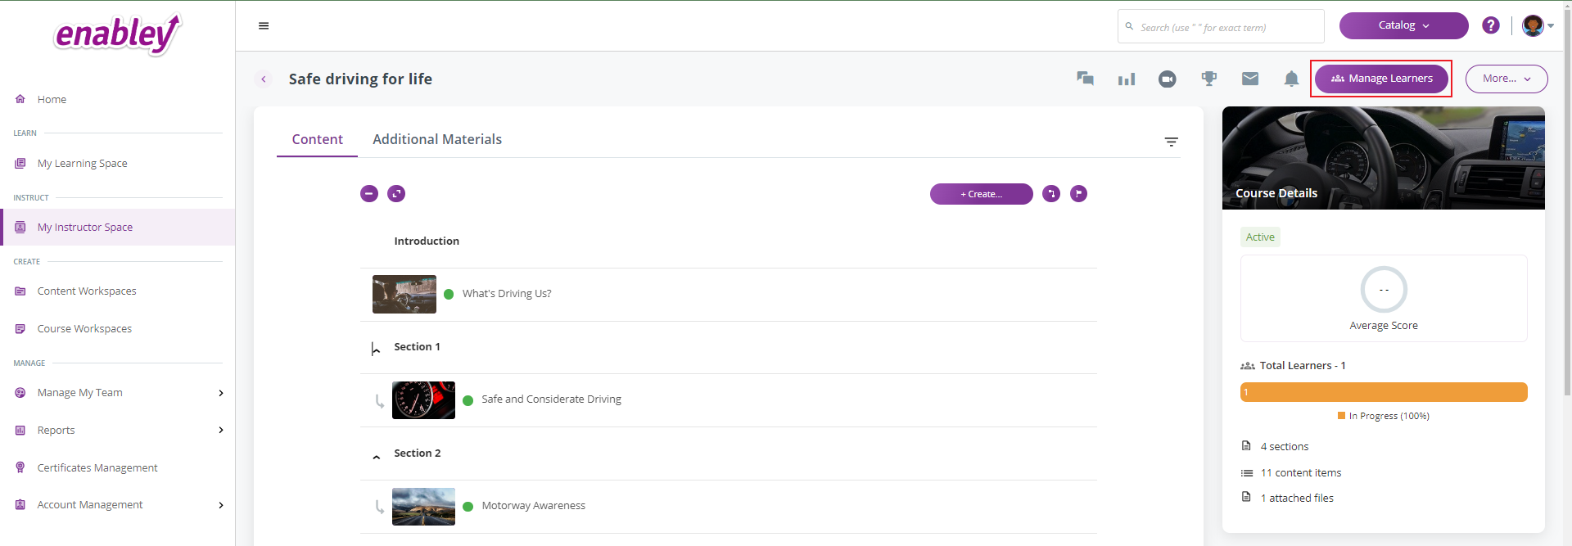Click the Course Workspaces icon
This screenshot has height=546, width=1572.
[20, 329]
